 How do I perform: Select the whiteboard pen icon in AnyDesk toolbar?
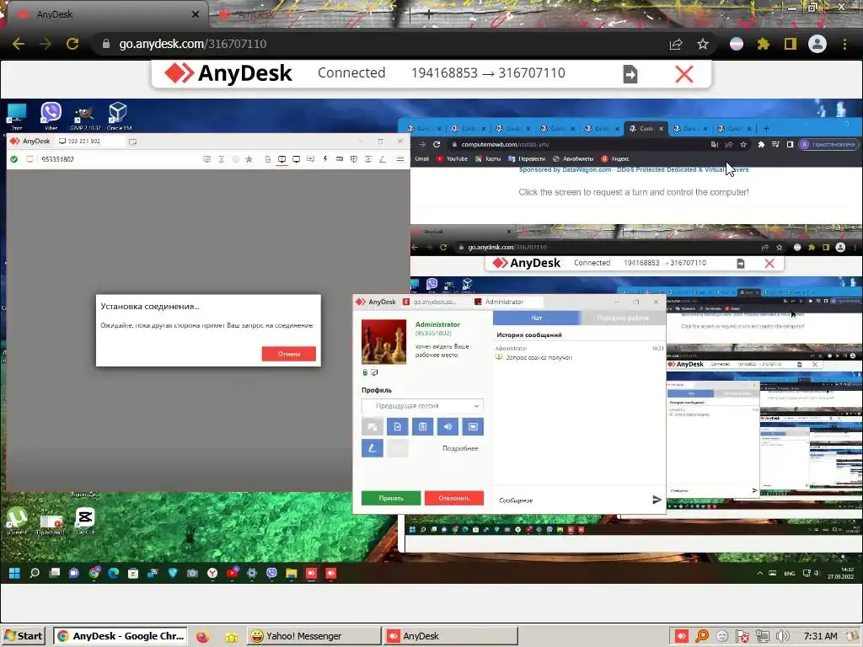pyautogui.click(x=383, y=159)
